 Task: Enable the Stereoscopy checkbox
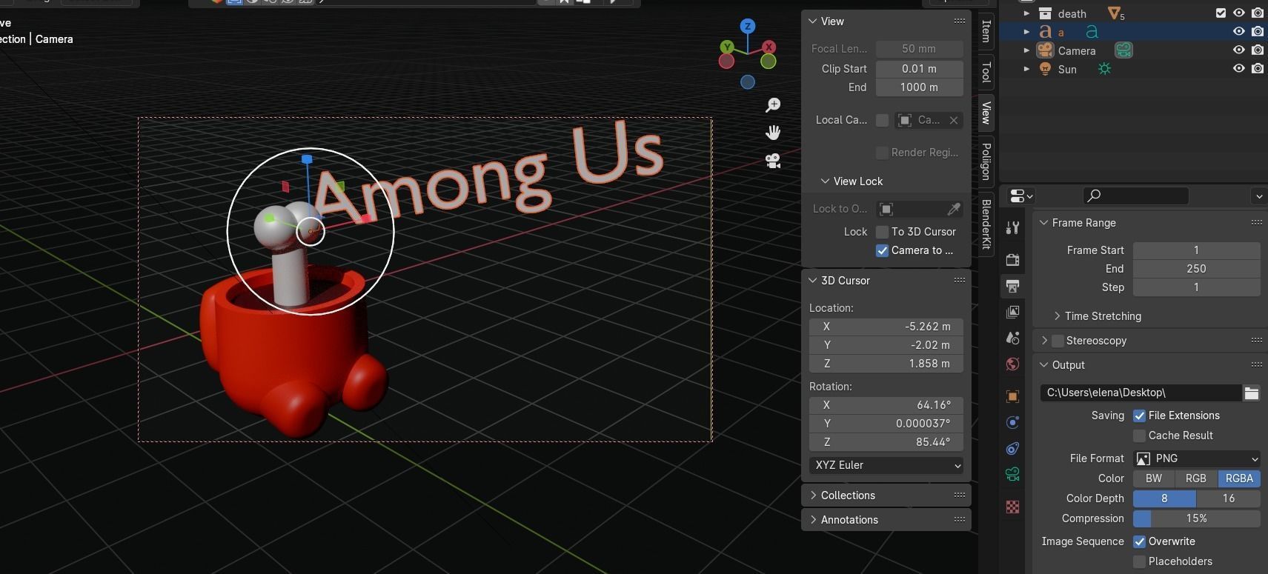pyautogui.click(x=1058, y=341)
